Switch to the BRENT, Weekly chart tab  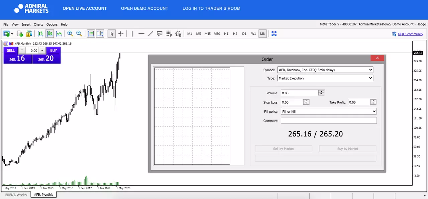(16, 195)
